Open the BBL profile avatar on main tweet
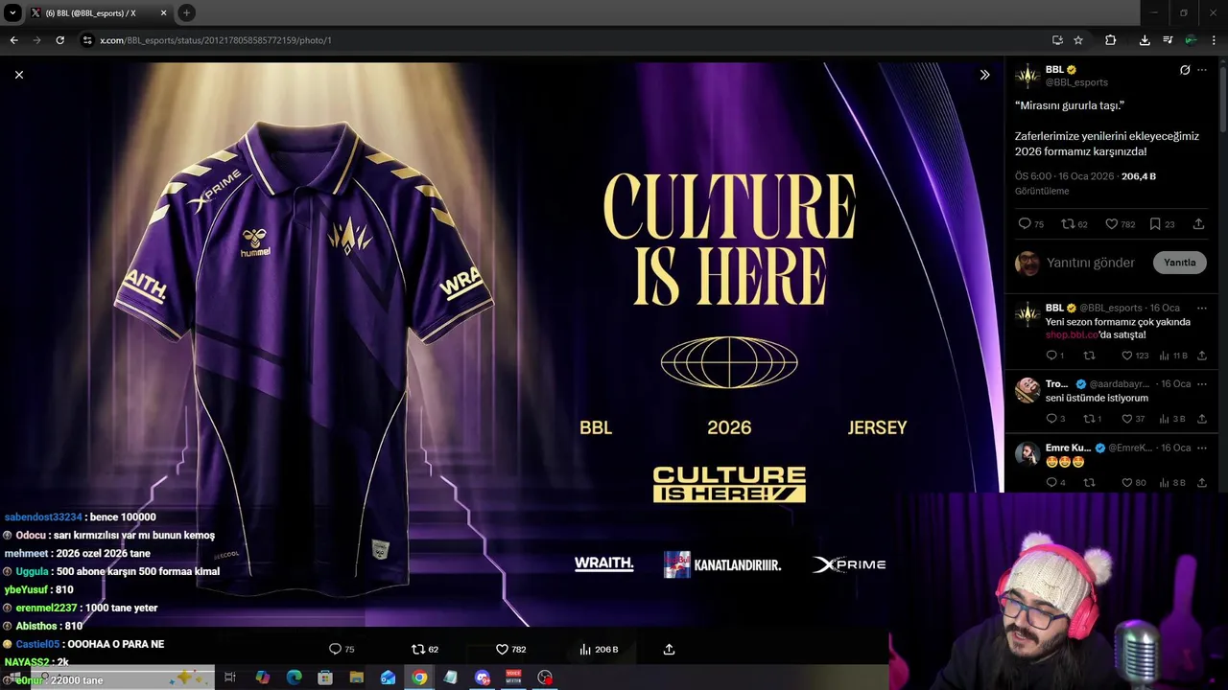Screen dimensions: 1228x690 pos(1027,76)
